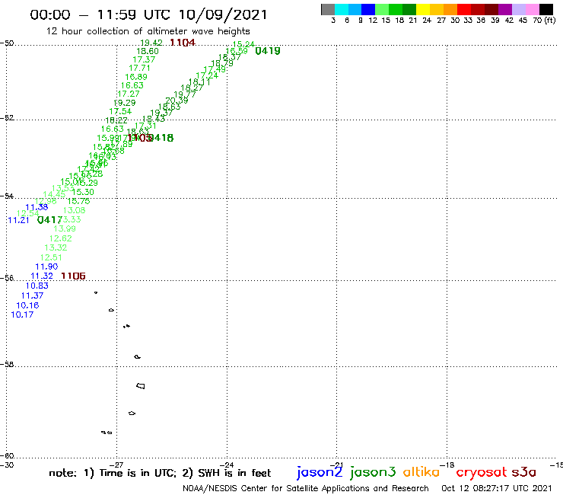This screenshot has width=563, height=495.
Task: Click the timestamp 'Oct 12 08:27:17 UTC 2021'
Action: click(497, 489)
